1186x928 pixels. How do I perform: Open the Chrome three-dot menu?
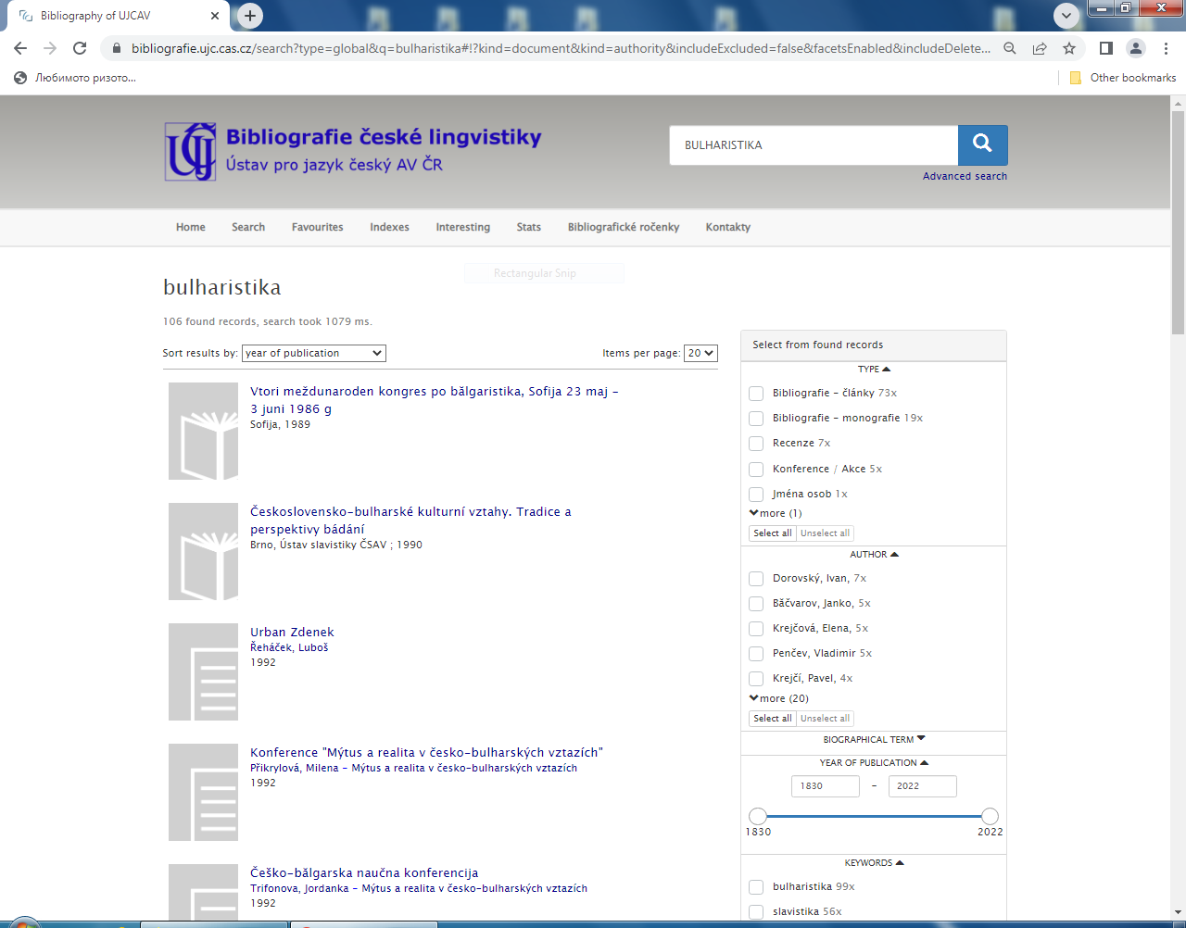click(1166, 48)
